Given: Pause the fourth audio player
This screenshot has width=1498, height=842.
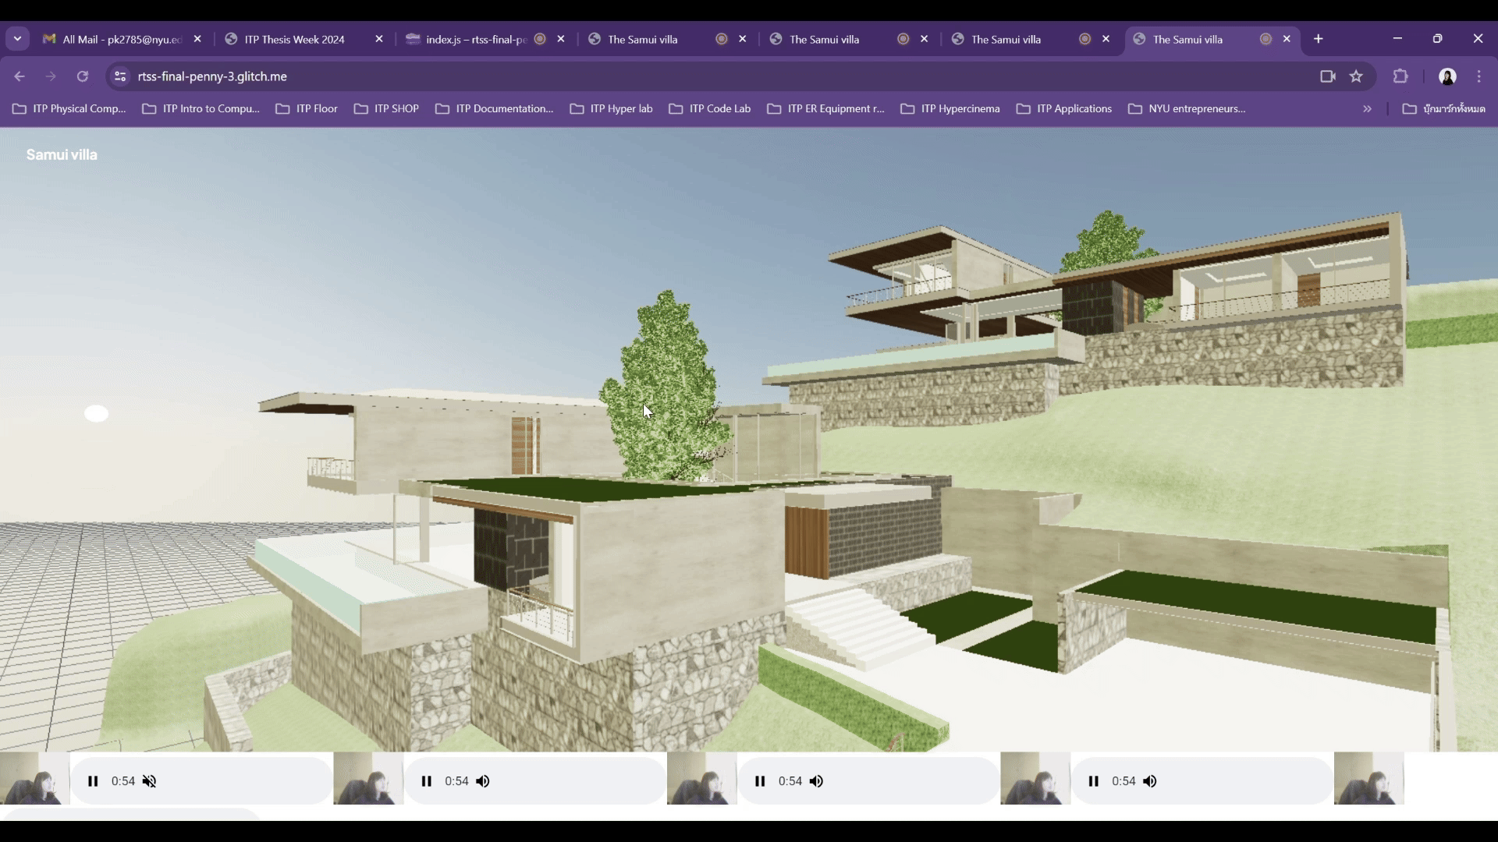Looking at the screenshot, I should tap(1093, 781).
